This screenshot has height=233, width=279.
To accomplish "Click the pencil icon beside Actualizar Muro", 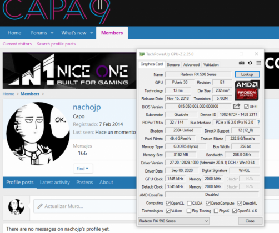I will pos(40,206).
